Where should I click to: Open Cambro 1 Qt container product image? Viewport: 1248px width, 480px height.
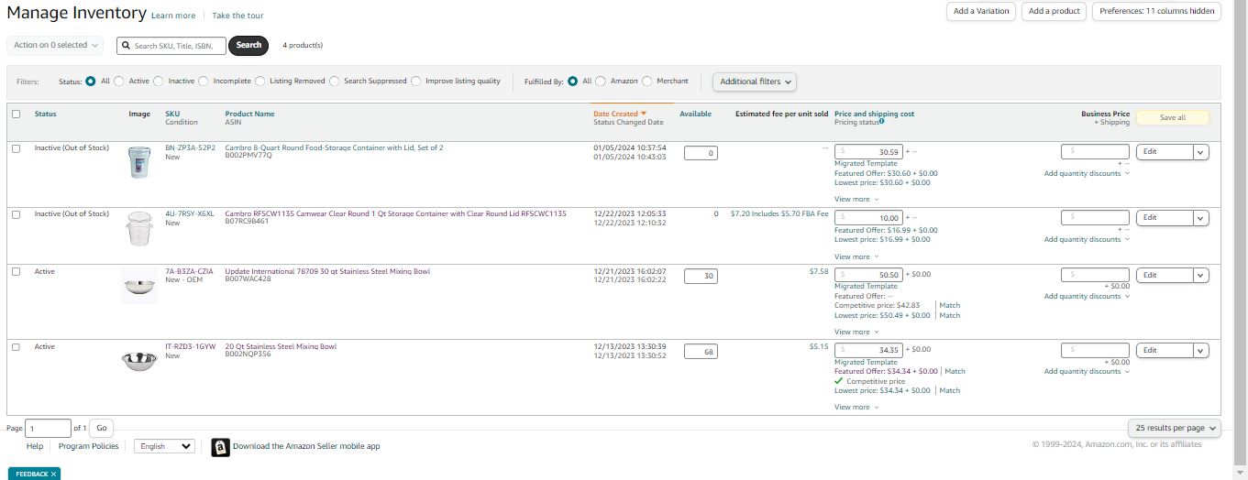coord(140,229)
